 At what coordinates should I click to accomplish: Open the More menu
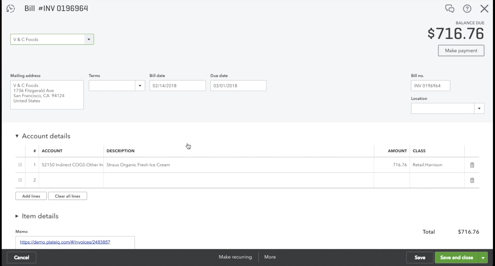(270, 257)
